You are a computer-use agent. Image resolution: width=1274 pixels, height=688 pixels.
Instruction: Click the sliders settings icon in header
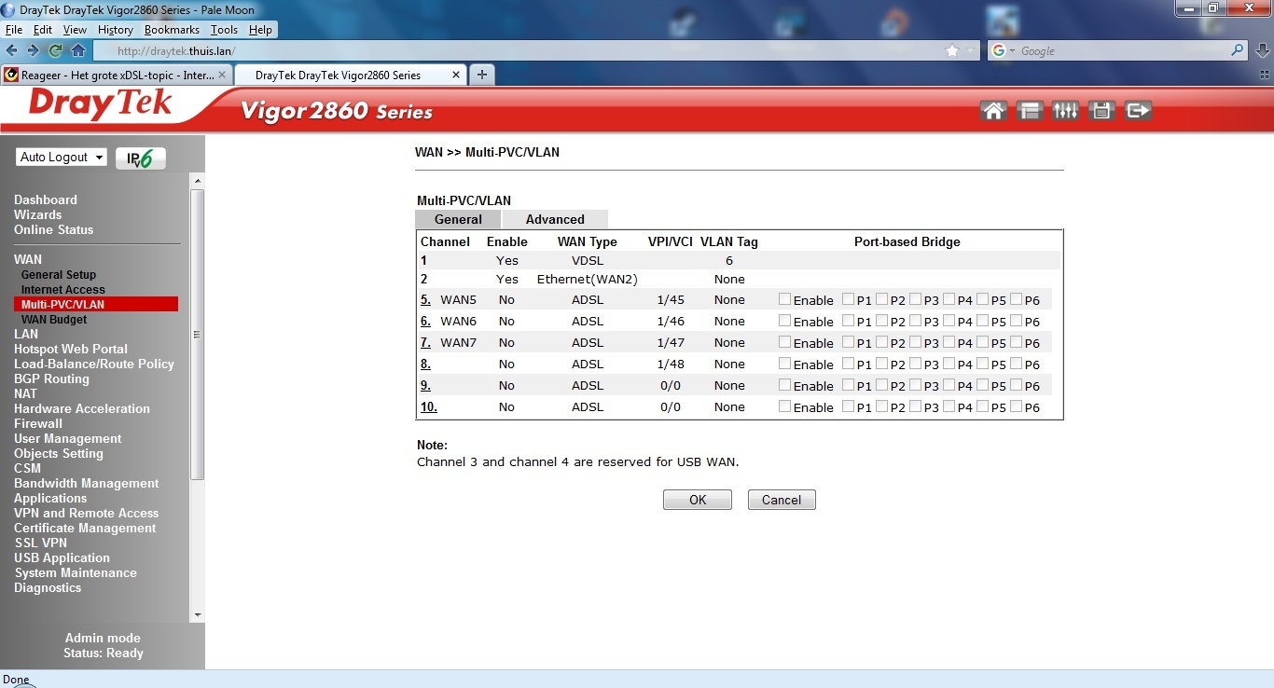point(1065,111)
